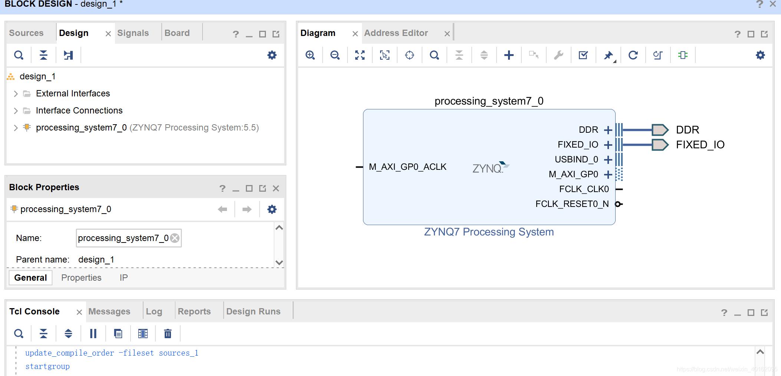Switch to IP tab in Block Properties
The width and height of the screenshot is (781, 376).
tap(124, 278)
